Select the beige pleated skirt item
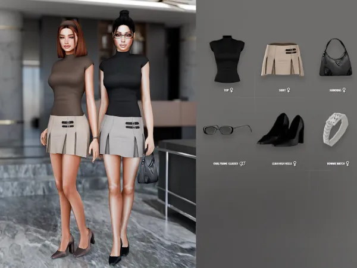This screenshot has height=268, width=357. pyautogui.click(x=282, y=59)
